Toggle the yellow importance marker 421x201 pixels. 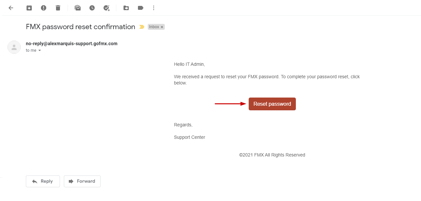tap(142, 27)
